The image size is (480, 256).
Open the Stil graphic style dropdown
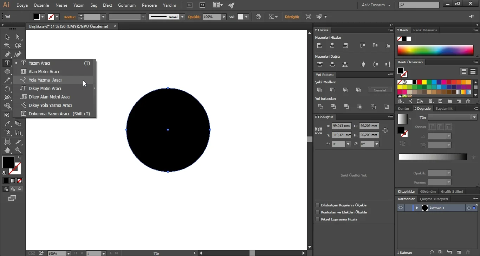247,17
